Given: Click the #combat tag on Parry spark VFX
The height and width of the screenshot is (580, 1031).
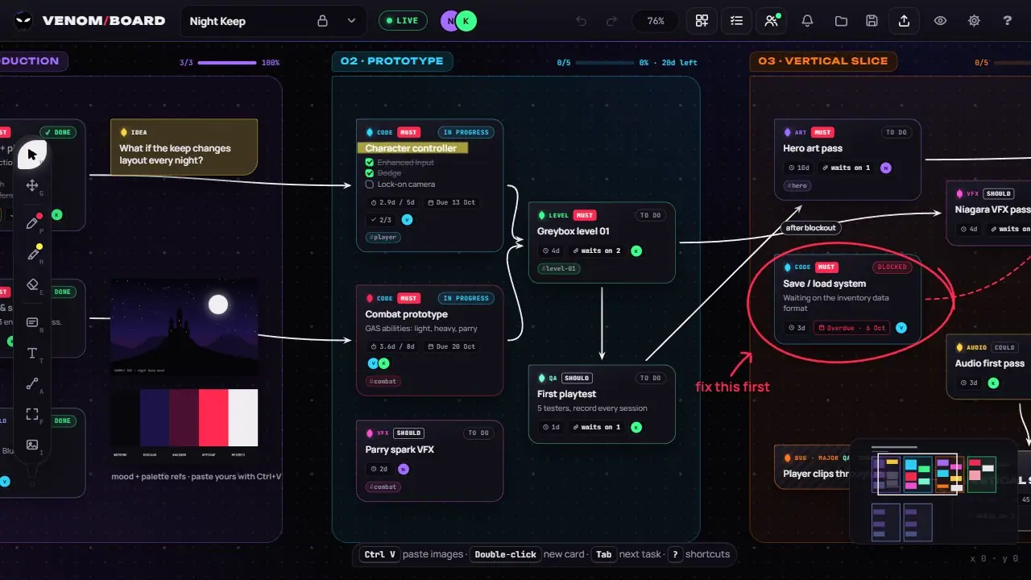Looking at the screenshot, I should tap(383, 487).
